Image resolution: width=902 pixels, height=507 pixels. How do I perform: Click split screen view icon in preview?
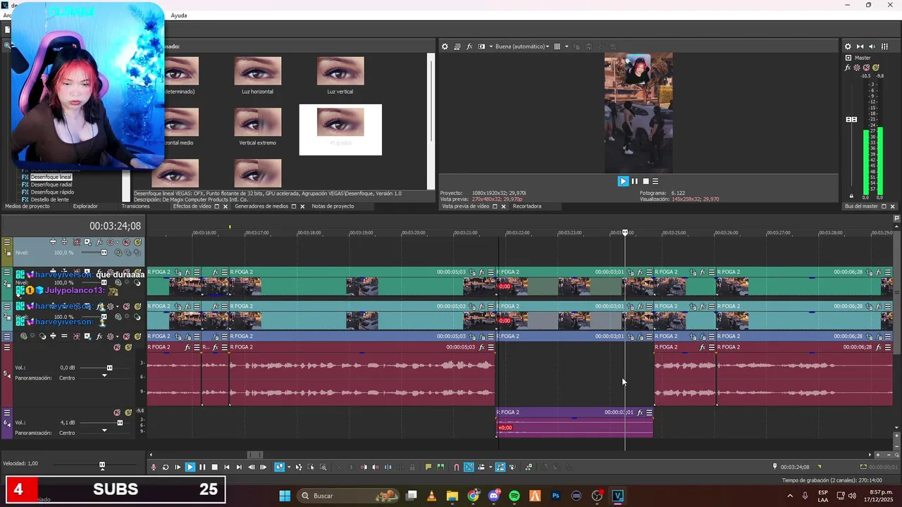[x=482, y=46]
